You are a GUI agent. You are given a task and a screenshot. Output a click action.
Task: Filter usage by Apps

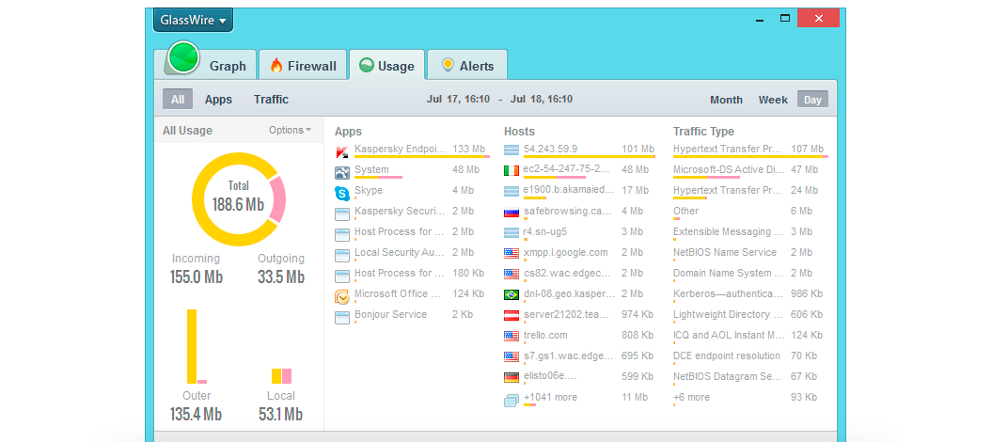[218, 100]
